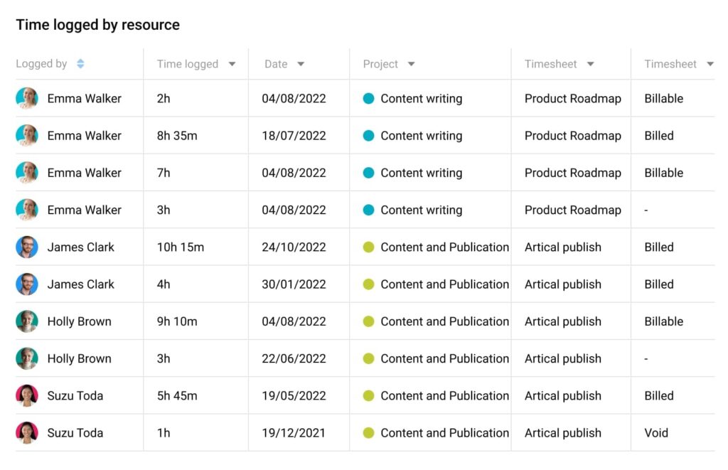
Task: Click Emma Walker's profile avatar
Action: tap(27, 98)
